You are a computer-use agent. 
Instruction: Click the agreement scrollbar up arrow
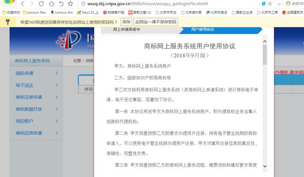tap(265, 42)
